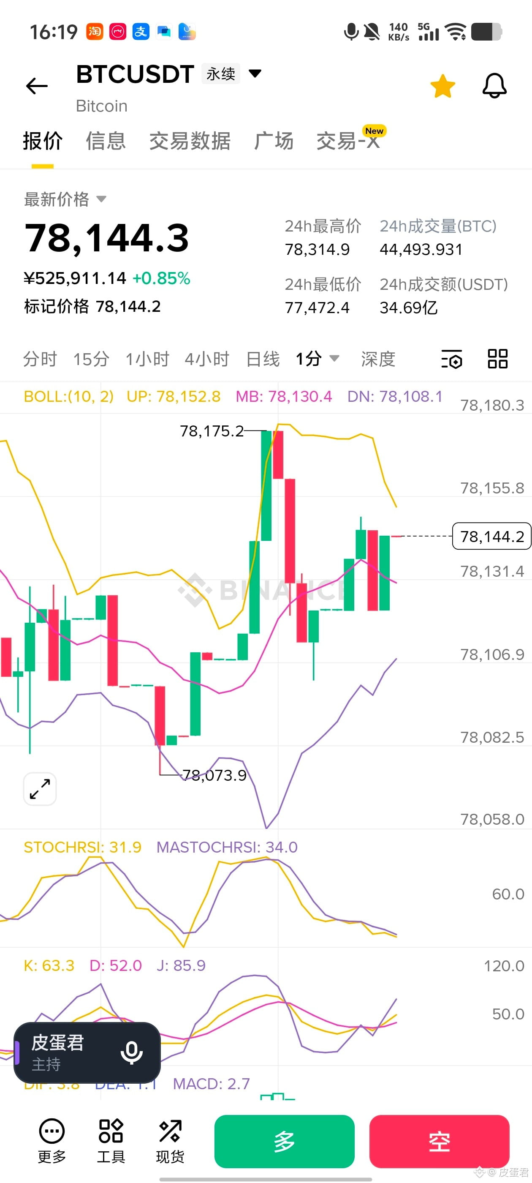Viewport: 532px width, 1183px height.
Task: Tap the MACD: 2.7 label
Action: (x=211, y=1084)
